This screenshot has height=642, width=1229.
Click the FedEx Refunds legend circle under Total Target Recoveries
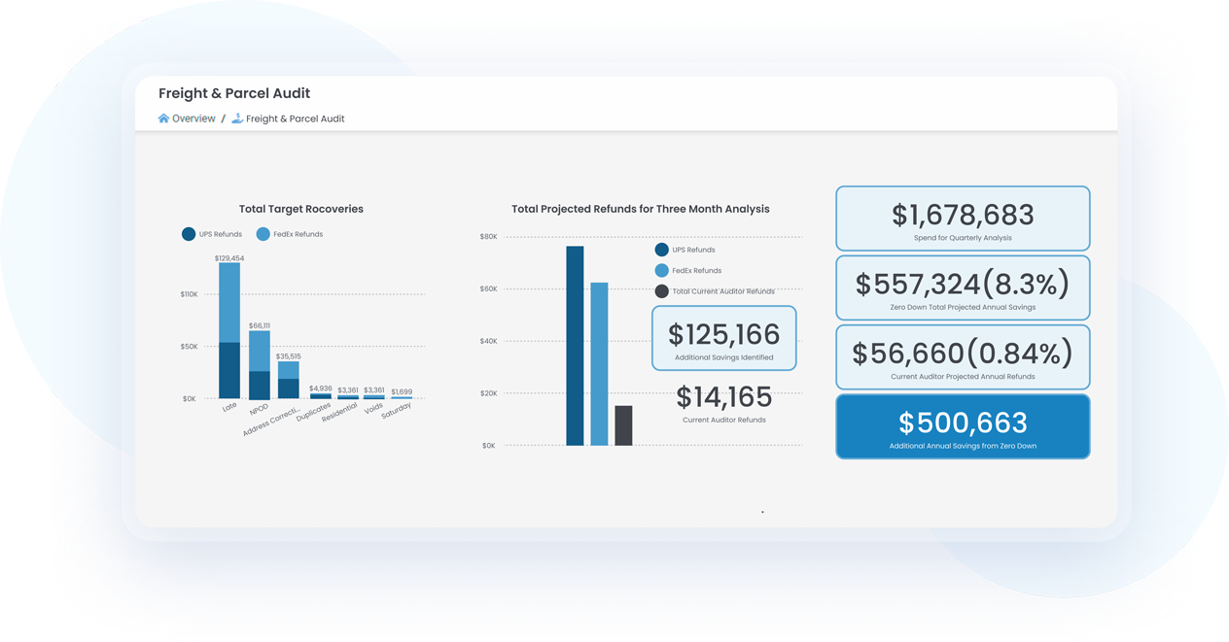pos(263,233)
